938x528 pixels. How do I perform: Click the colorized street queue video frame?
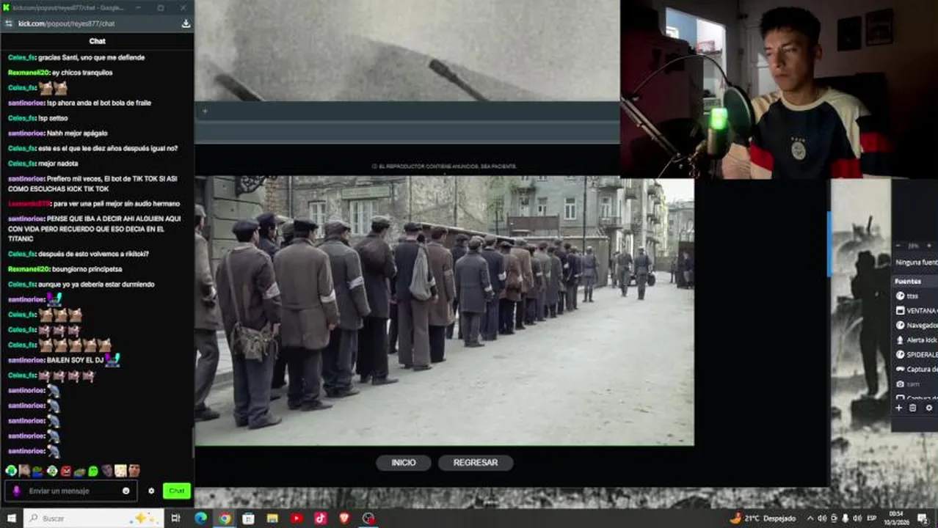coord(444,310)
